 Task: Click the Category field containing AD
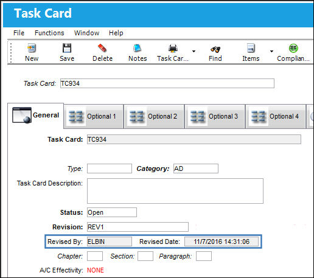click(196, 169)
